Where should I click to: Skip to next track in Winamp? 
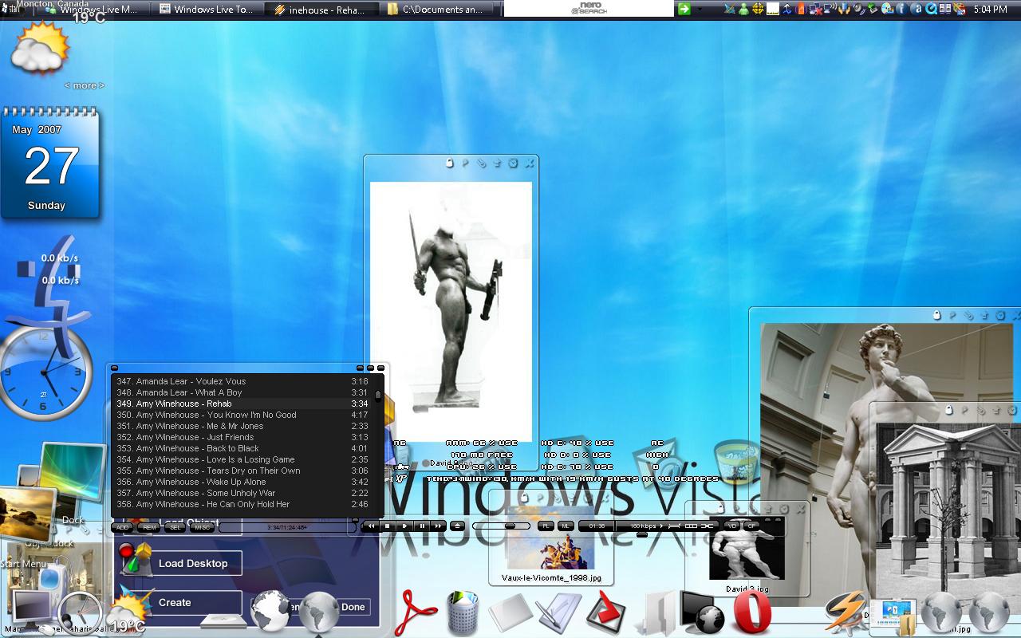(x=438, y=526)
